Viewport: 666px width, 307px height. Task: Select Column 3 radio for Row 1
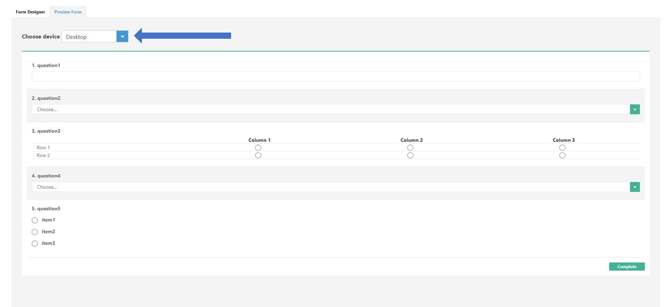pos(562,147)
